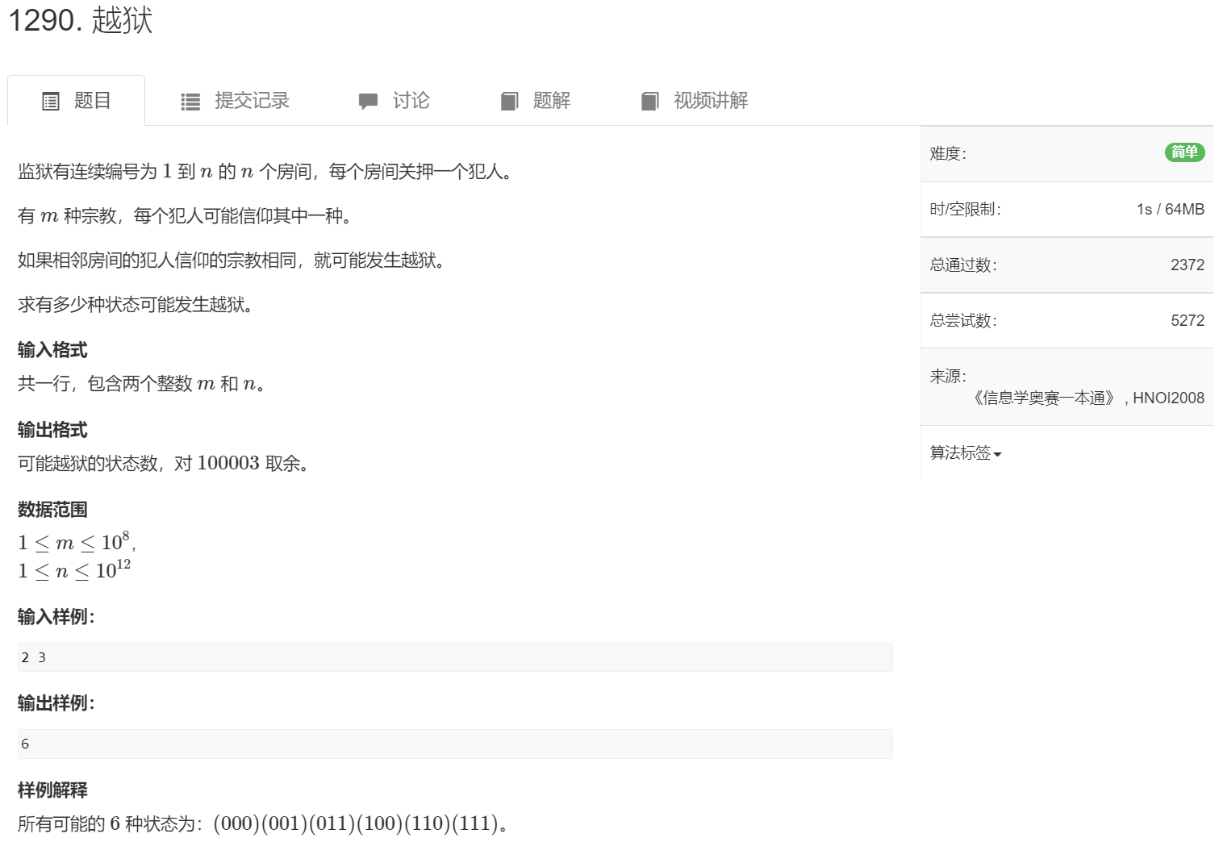Click the 讨论 speech bubble icon

coord(368,102)
